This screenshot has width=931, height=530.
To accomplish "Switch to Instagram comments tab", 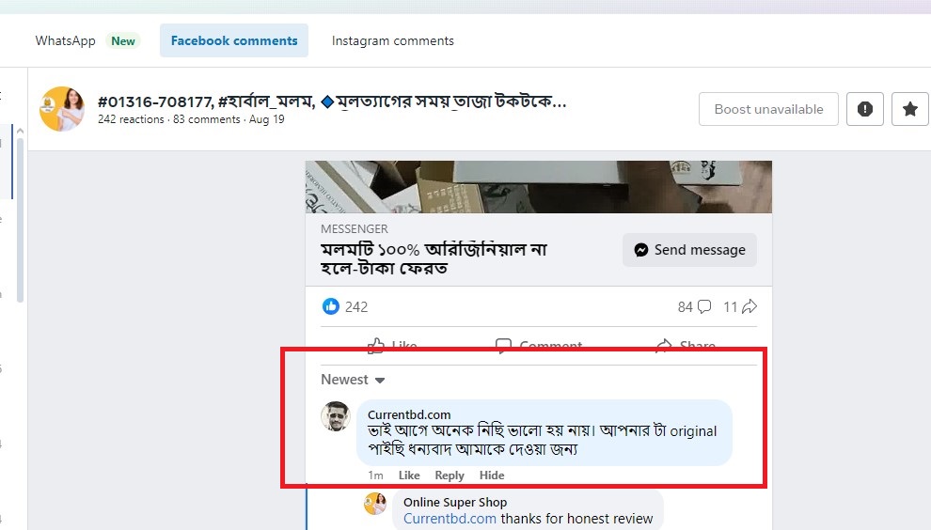I will point(392,41).
